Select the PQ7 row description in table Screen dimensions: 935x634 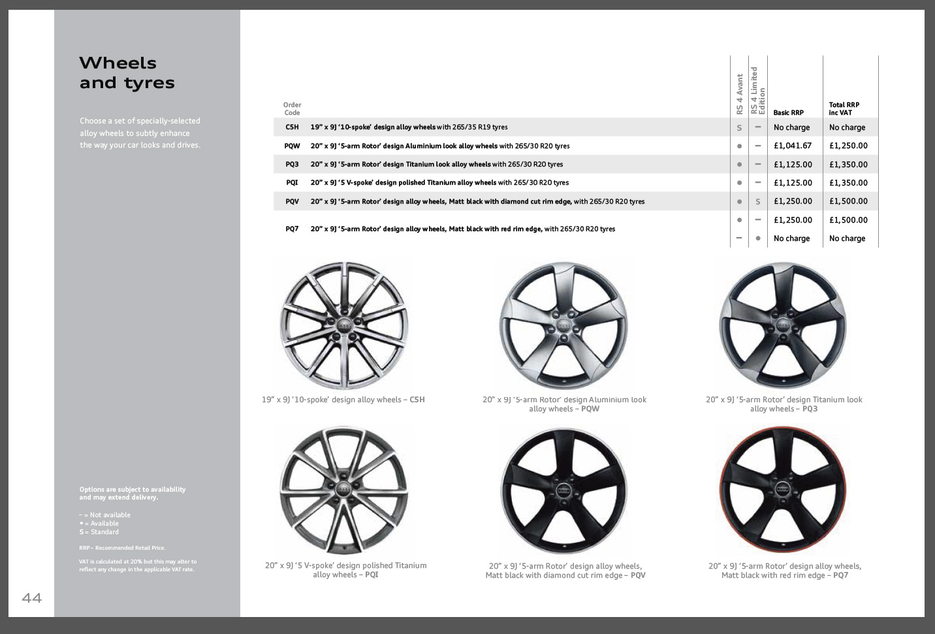[462, 229]
